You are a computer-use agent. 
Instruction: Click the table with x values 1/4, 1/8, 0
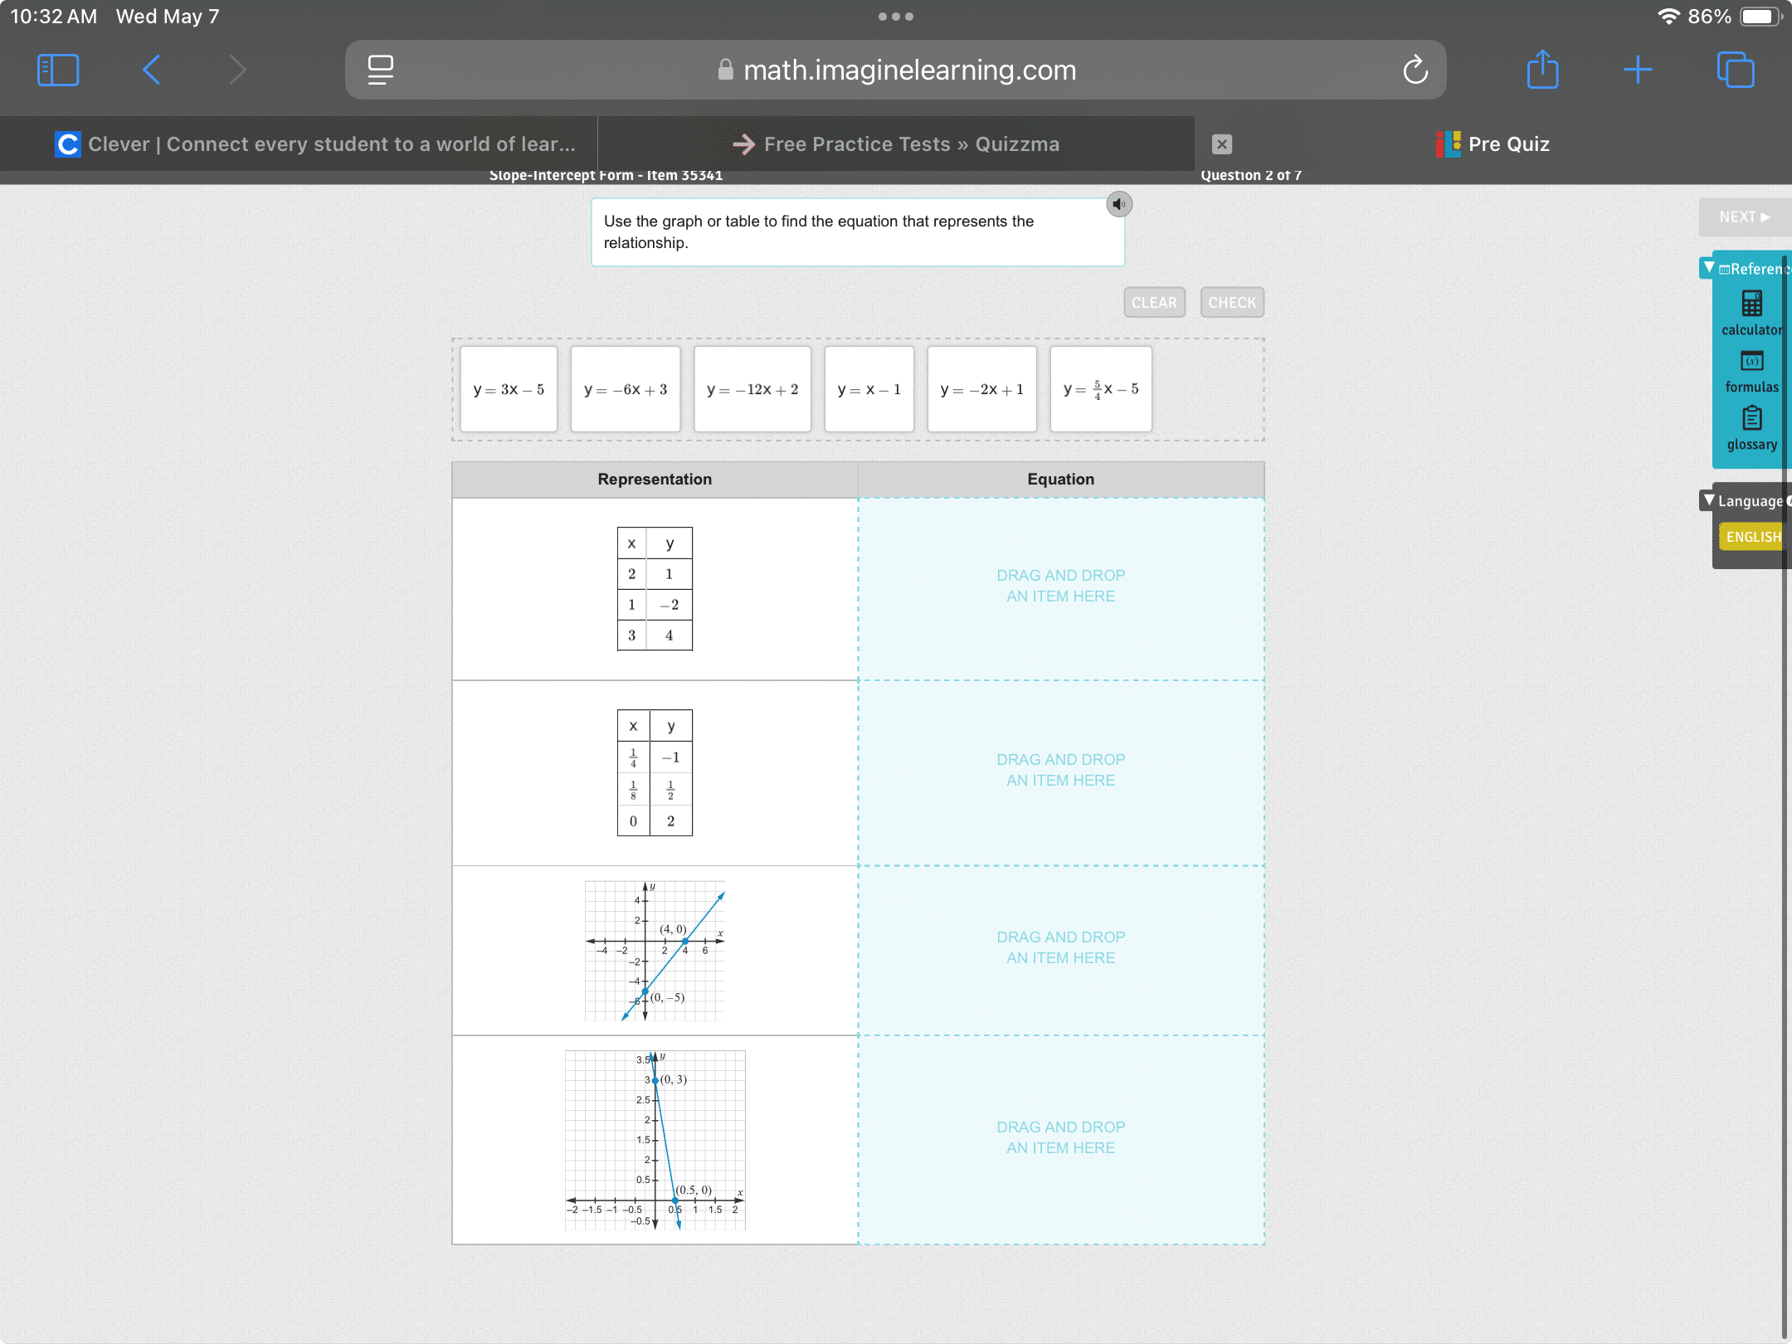[x=655, y=772]
